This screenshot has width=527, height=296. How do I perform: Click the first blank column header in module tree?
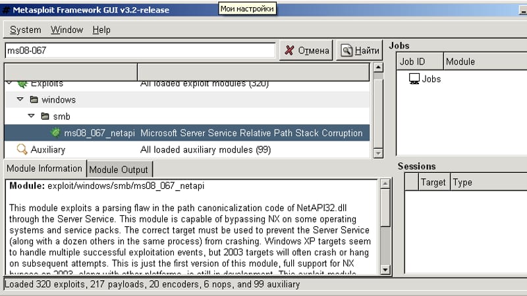[71, 72]
